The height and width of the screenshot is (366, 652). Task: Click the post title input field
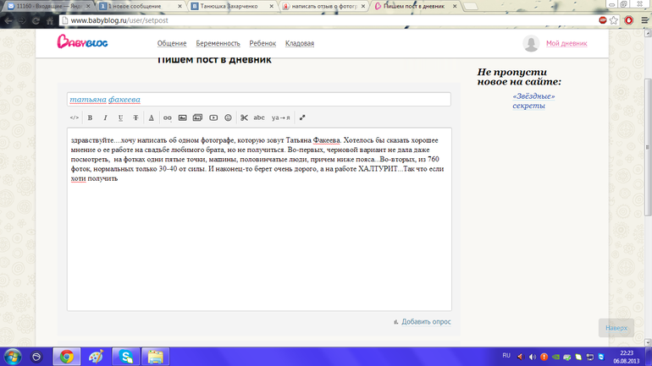click(258, 99)
